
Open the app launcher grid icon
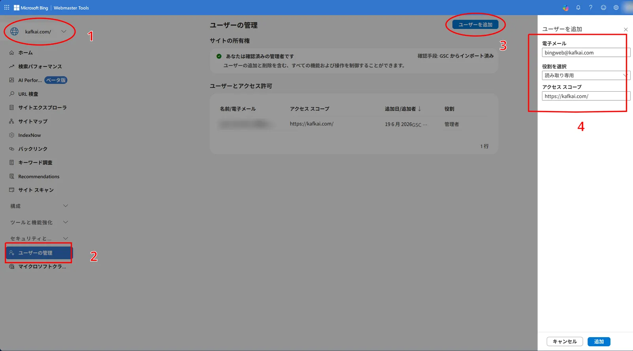coord(7,8)
